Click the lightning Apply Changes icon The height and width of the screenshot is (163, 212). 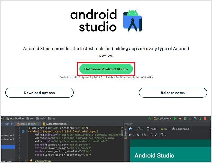click(180, 118)
